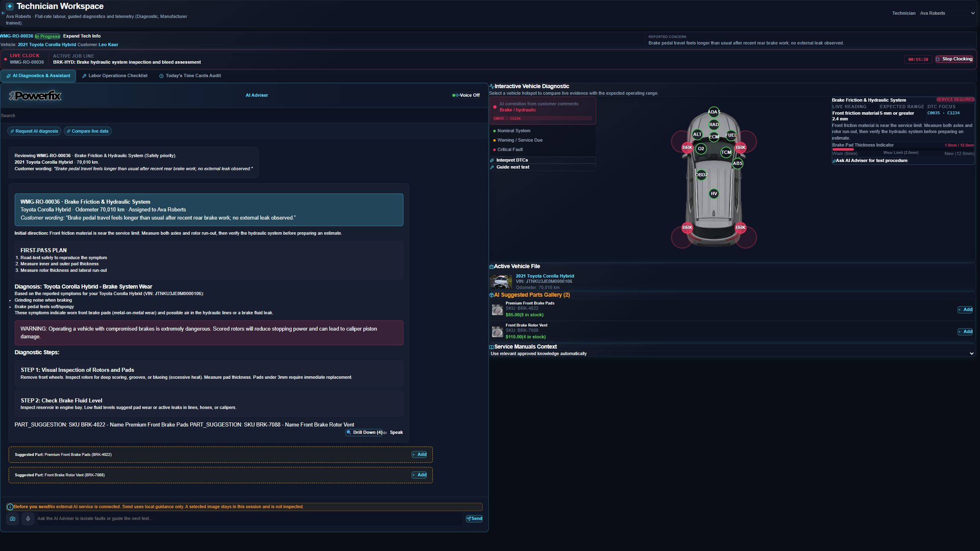
Task: Open 2021 Toyota Corolla Hybrid in Active Vehicle File
Action: coord(545,276)
